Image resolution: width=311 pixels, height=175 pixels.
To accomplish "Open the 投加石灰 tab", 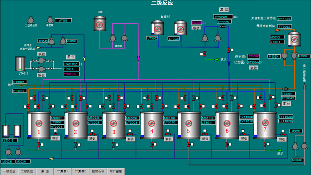I will 98,171.
